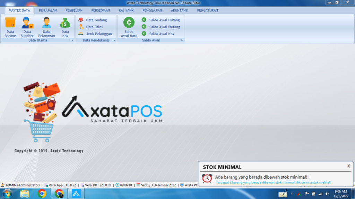355x199 pixels.
Task: Click the large Saldo Awal Barang button
Action: click(129, 27)
